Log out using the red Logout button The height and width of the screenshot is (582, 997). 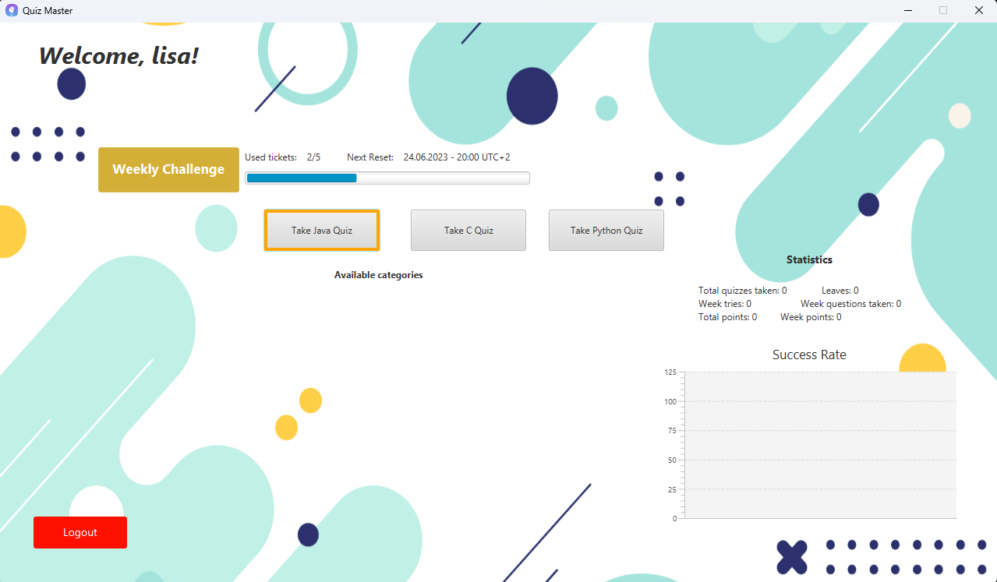[80, 532]
